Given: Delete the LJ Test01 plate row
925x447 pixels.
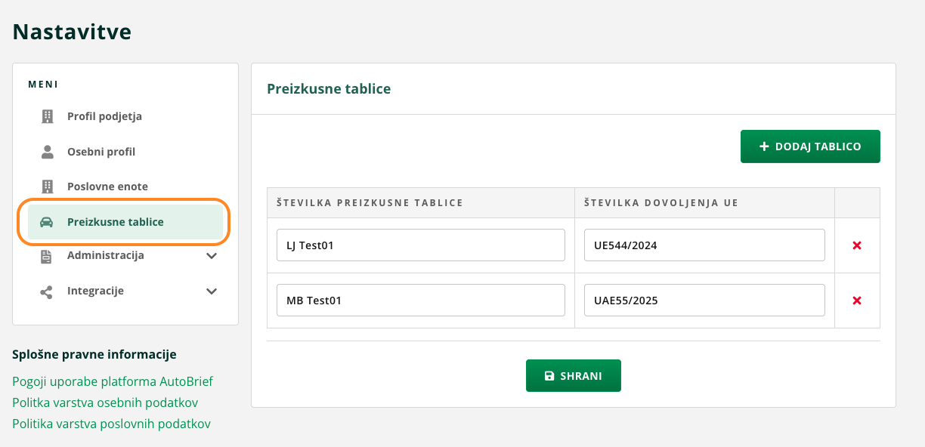Looking at the screenshot, I should 857,245.
